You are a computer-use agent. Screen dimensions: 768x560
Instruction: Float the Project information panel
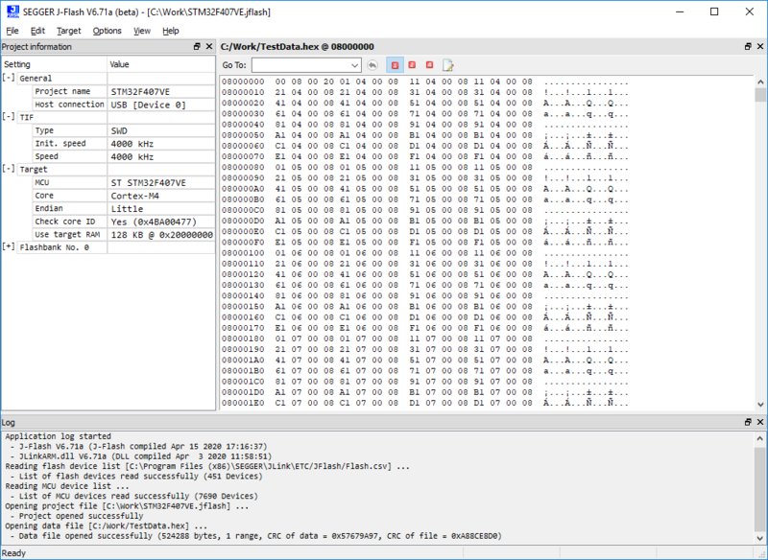click(196, 46)
